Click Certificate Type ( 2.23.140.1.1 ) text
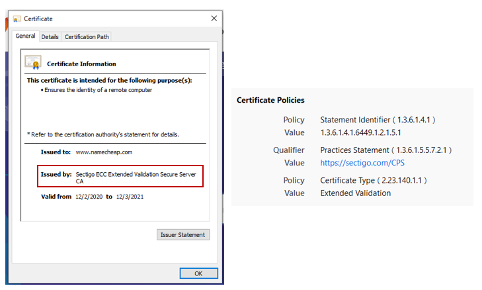This screenshot has width=482, height=290. 373,180
